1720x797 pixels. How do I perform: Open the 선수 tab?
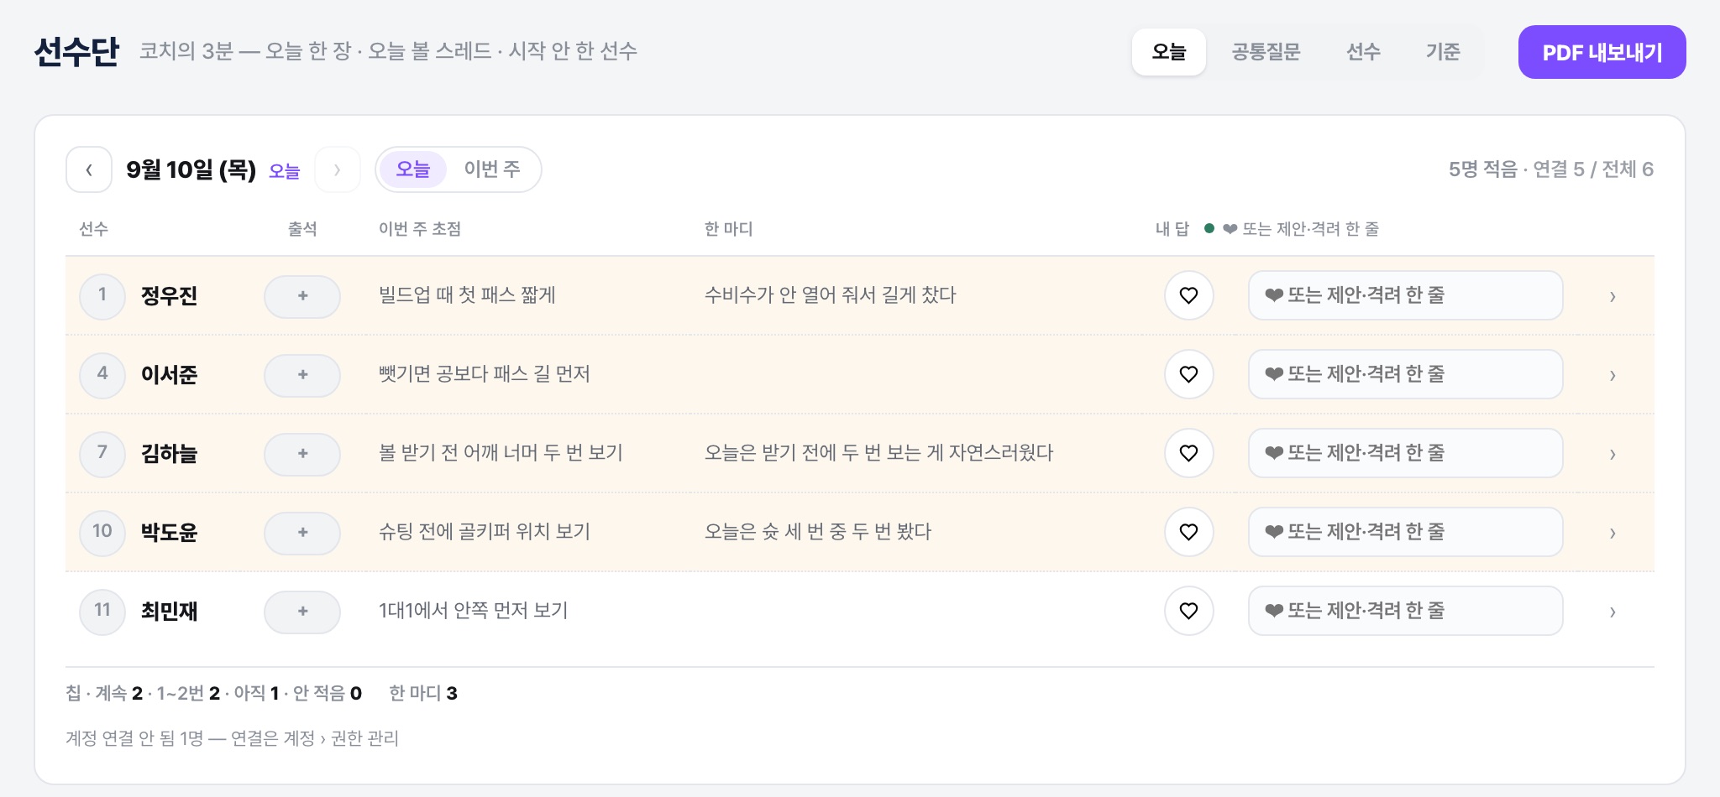[1363, 52]
